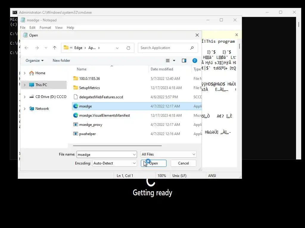Expand the Network tree node

pos(24,109)
